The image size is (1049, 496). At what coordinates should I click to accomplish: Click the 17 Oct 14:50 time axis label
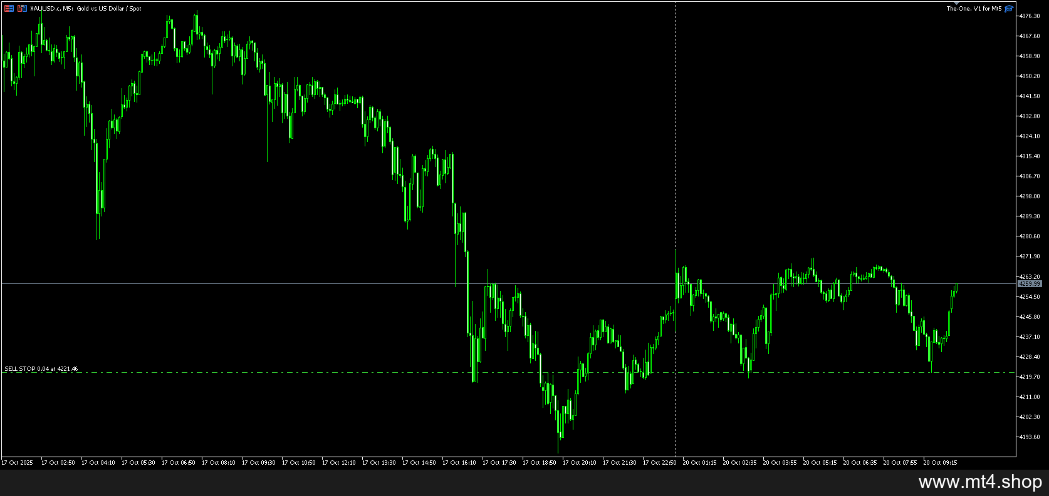pos(419,463)
